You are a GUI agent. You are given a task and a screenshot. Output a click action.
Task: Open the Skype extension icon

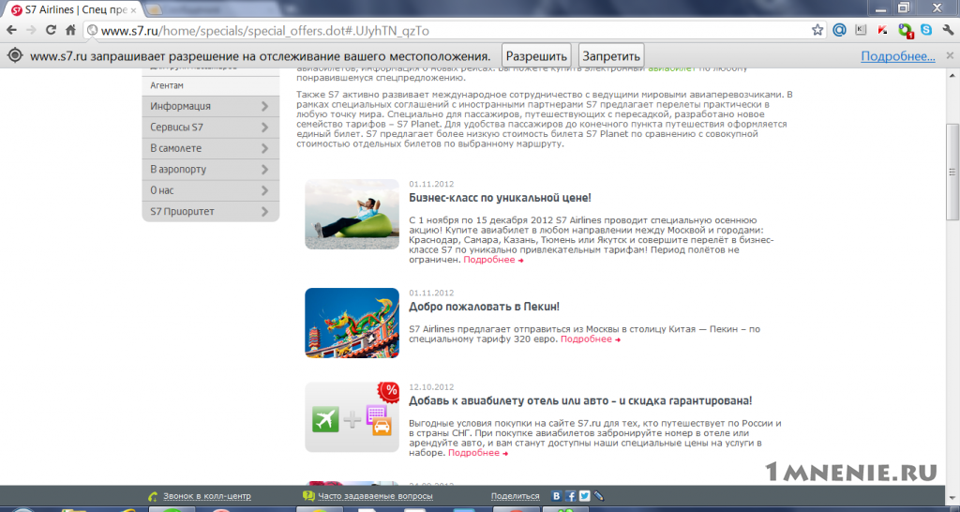926,29
